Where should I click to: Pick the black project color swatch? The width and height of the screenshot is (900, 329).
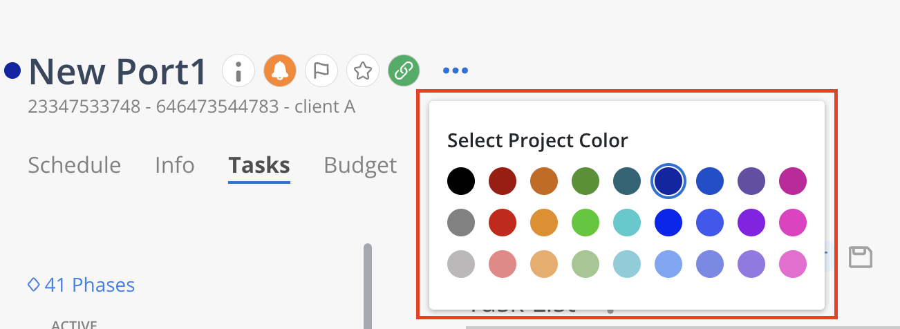click(461, 182)
